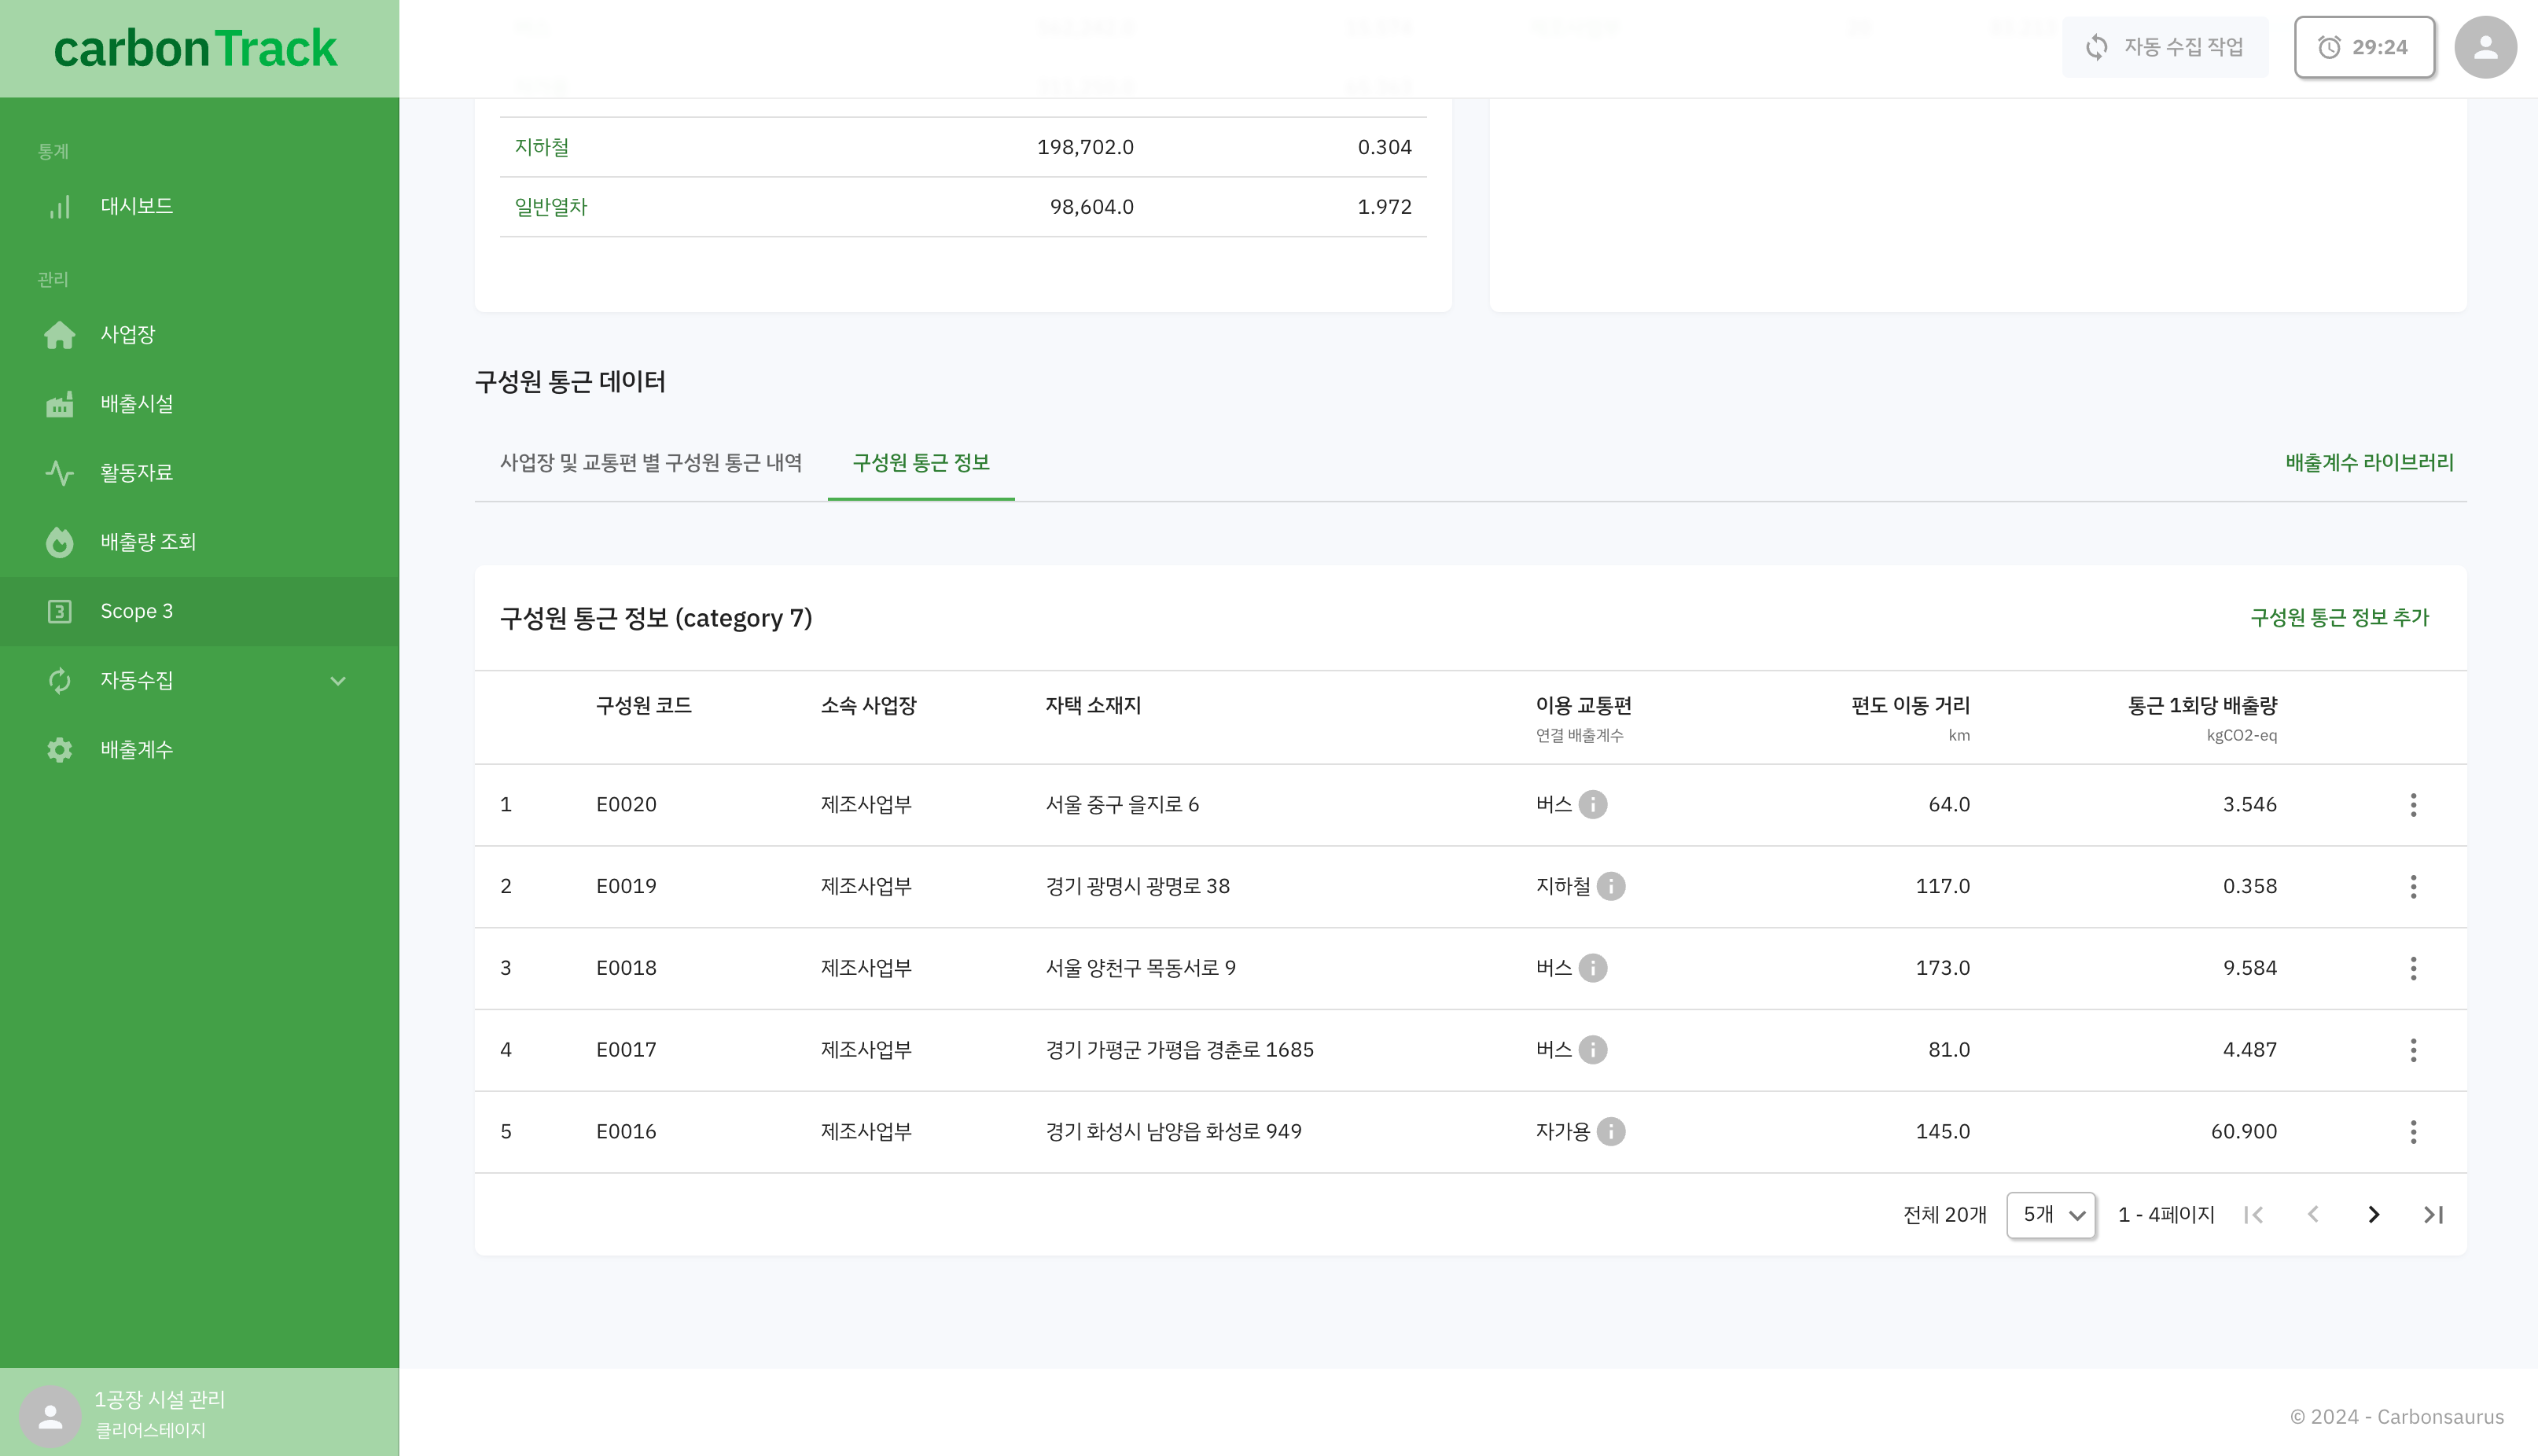
Task: Click the profile avatar at sidebar bottom
Action: pyautogui.click(x=50, y=1416)
